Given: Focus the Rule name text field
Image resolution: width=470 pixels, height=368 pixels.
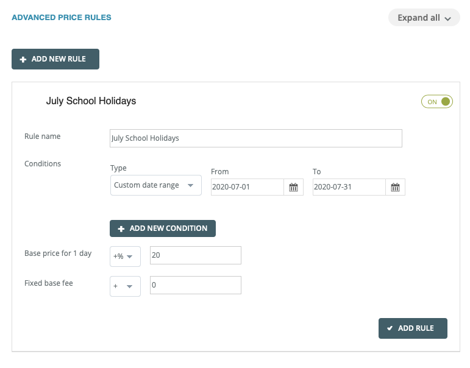Looking at the screenshot, I should 255,138.
